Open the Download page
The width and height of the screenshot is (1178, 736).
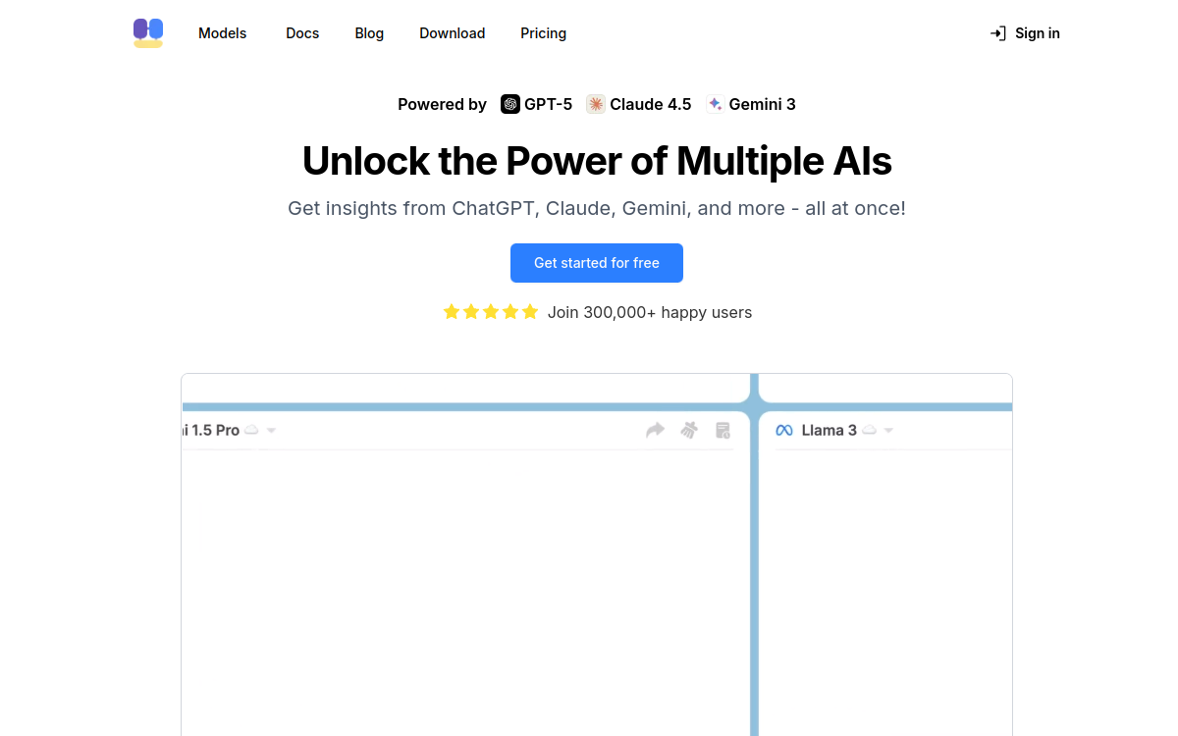click(453, 33)
